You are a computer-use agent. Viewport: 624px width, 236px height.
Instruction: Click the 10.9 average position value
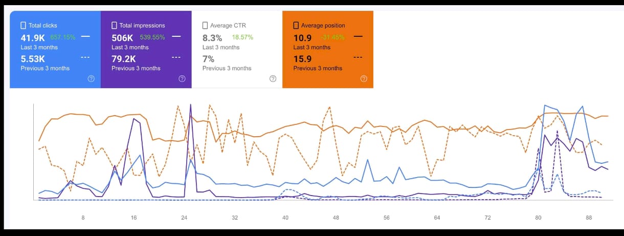[302, 37]
